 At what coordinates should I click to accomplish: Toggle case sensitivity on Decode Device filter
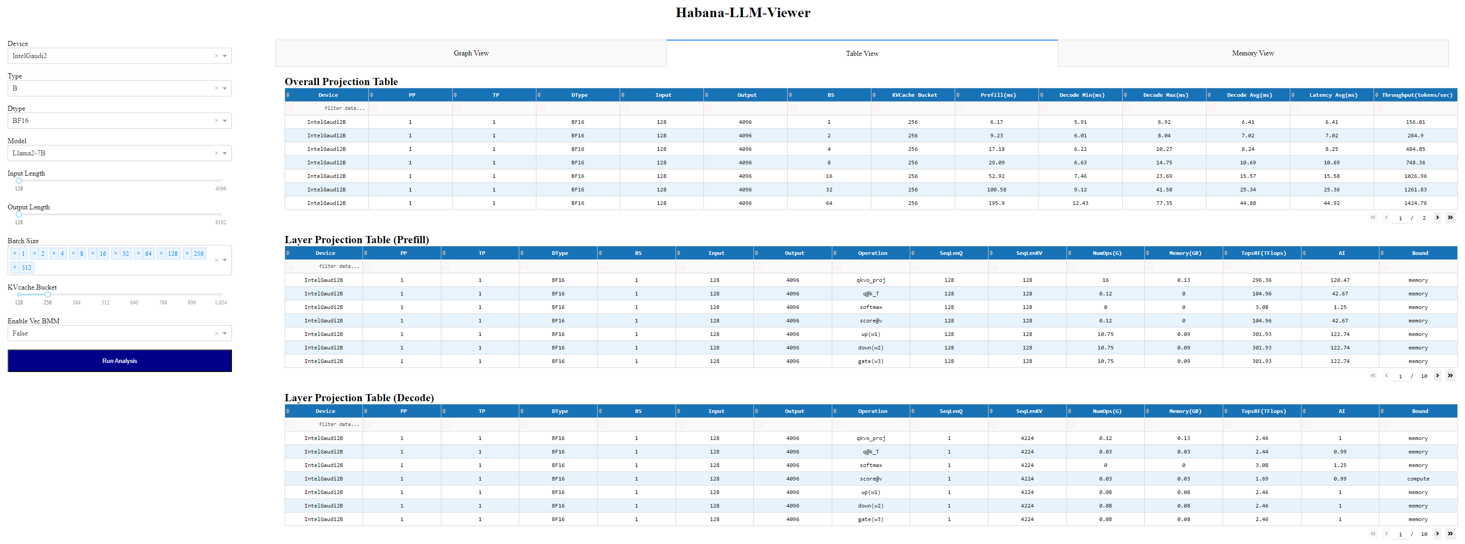290,424
